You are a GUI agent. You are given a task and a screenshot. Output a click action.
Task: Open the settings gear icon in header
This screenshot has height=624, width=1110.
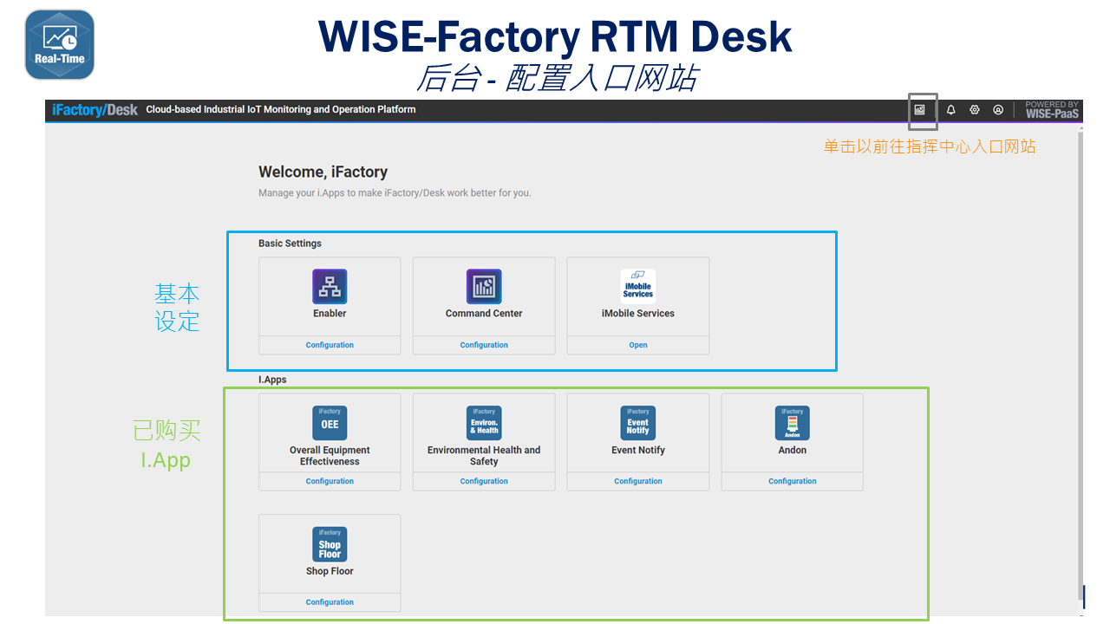975,110
